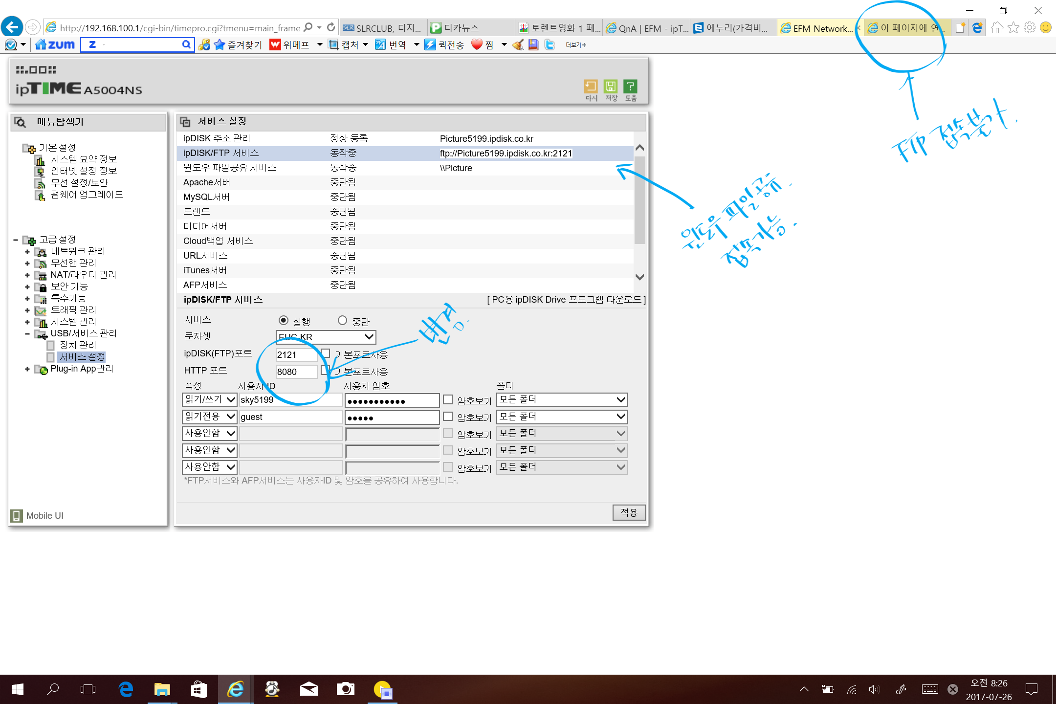Check 암호보기 for sky5199 user
The image size is (1056, 704).
coord(448,399)
